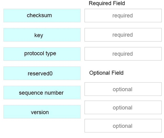
Task: Pick the version field box
Action: pyautogui.click(x=42, y=112)
